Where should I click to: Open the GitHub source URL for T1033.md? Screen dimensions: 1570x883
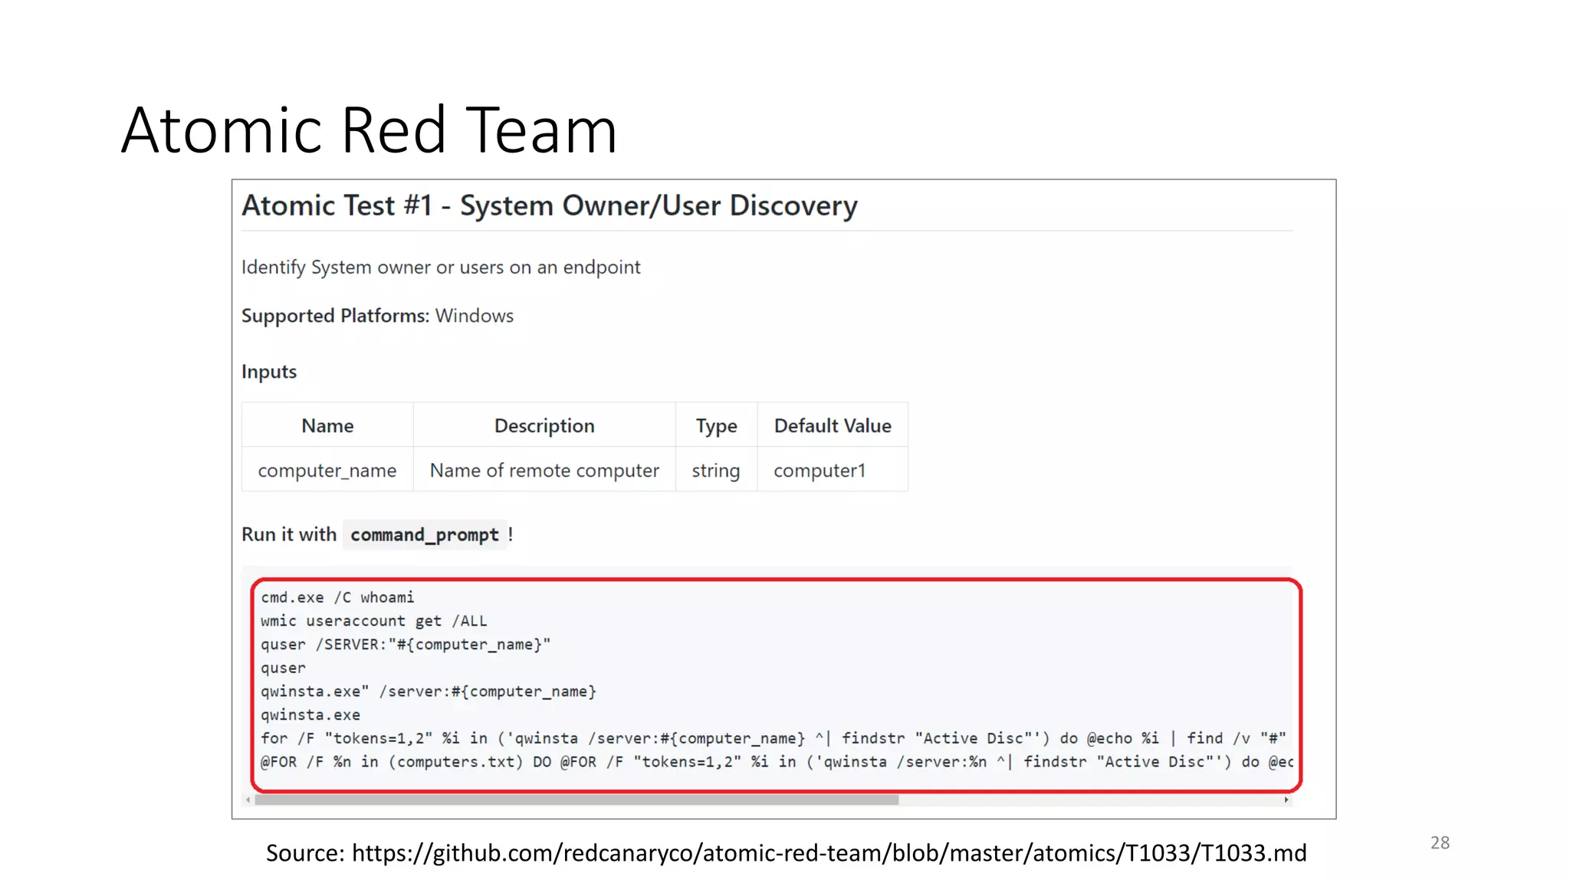coord(829,853)
